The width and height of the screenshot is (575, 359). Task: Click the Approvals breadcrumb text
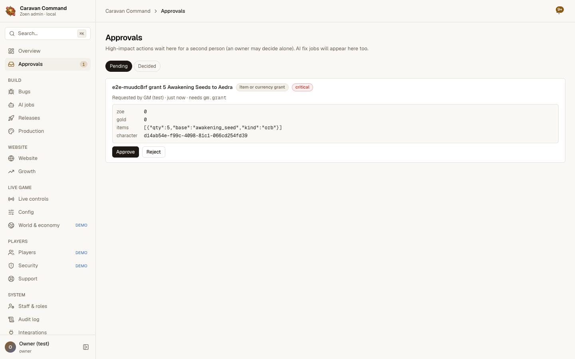point(173,11)
